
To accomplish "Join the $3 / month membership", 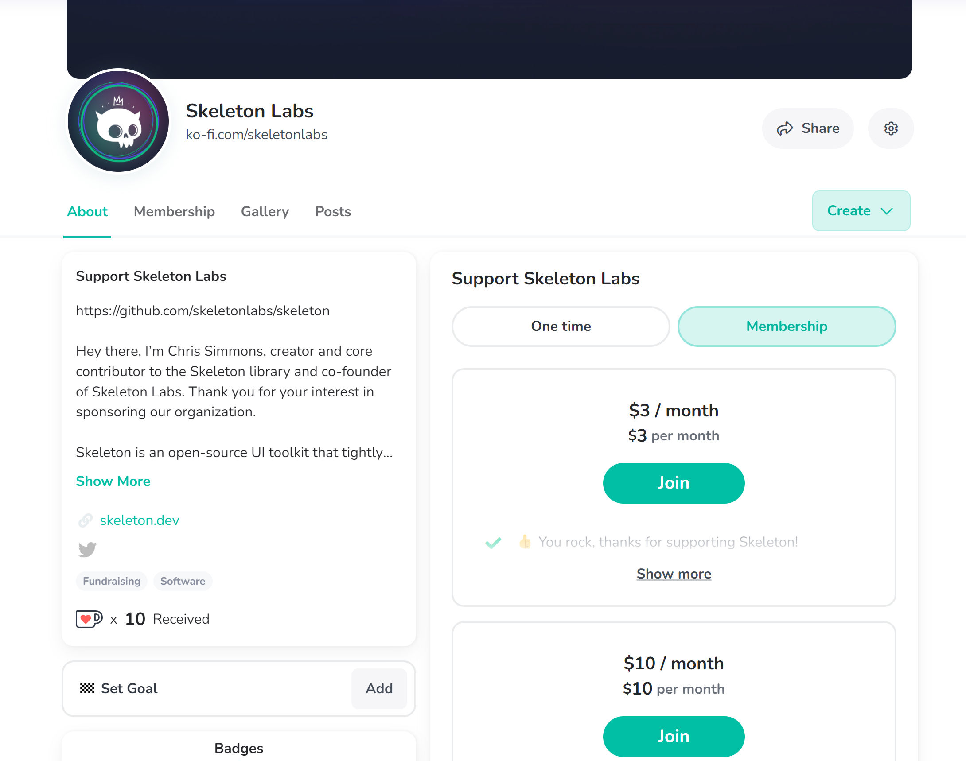I will click(674, 483).
